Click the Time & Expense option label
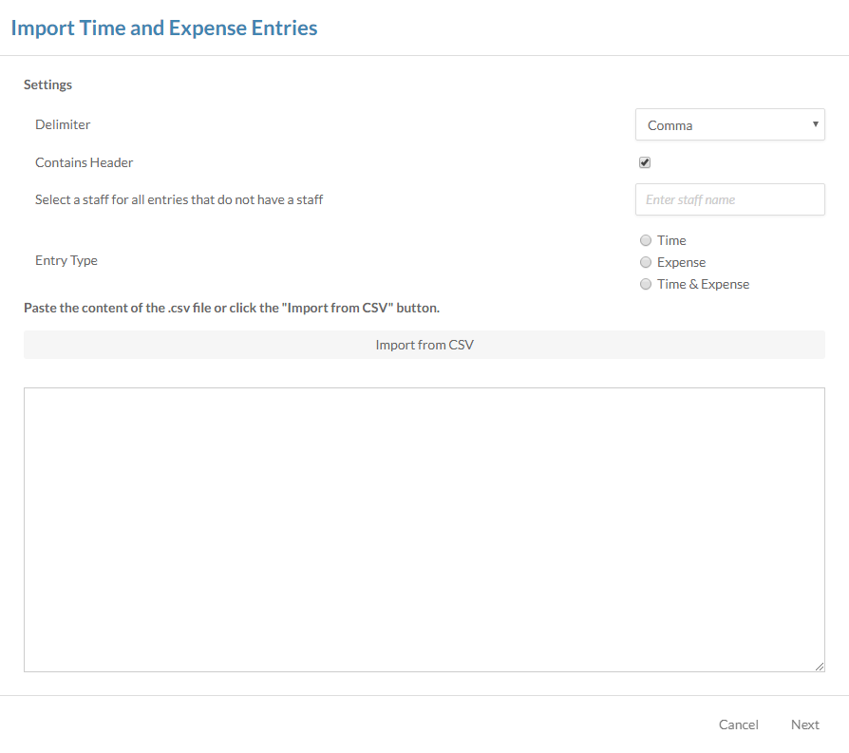The height and width of the screenshot is (753, 849). tap(703, 284)
